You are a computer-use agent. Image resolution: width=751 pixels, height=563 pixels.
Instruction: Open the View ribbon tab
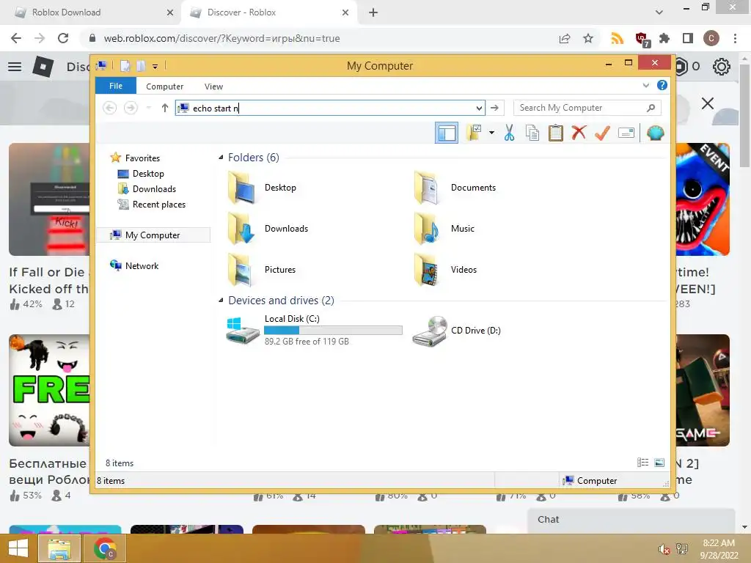click(213, 87)
